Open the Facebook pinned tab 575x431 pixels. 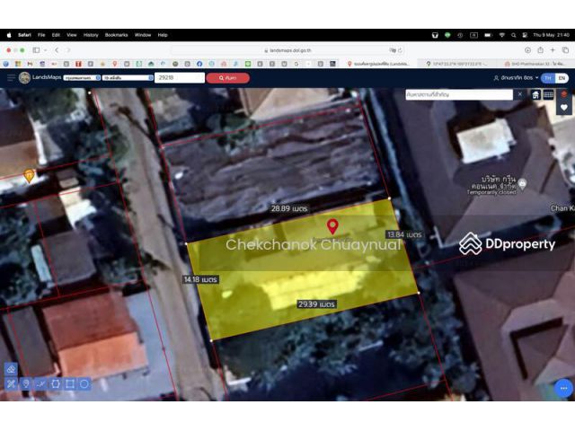pyautogui.click(x=199, y=64)
